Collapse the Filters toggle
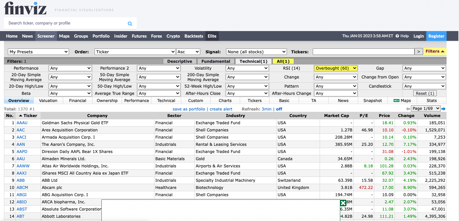 (x=435, y=51)
